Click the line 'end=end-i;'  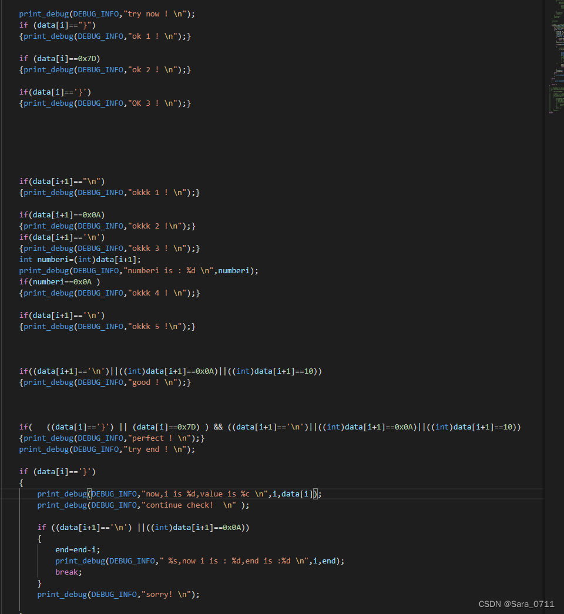coord(78,550)
